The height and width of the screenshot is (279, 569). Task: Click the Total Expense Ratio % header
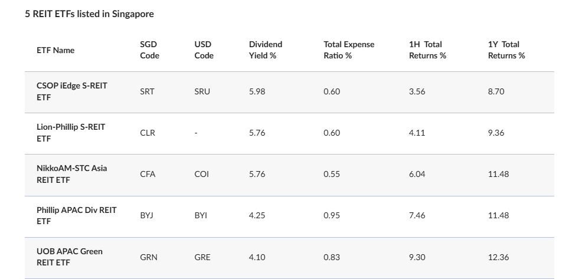348,50
